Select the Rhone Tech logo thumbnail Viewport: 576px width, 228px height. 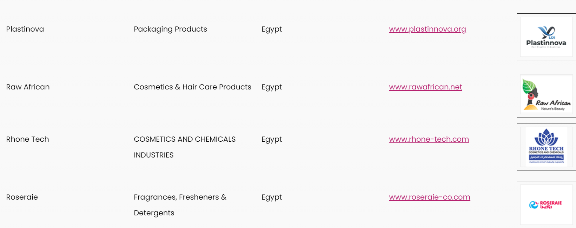click(x=546, y=147)
